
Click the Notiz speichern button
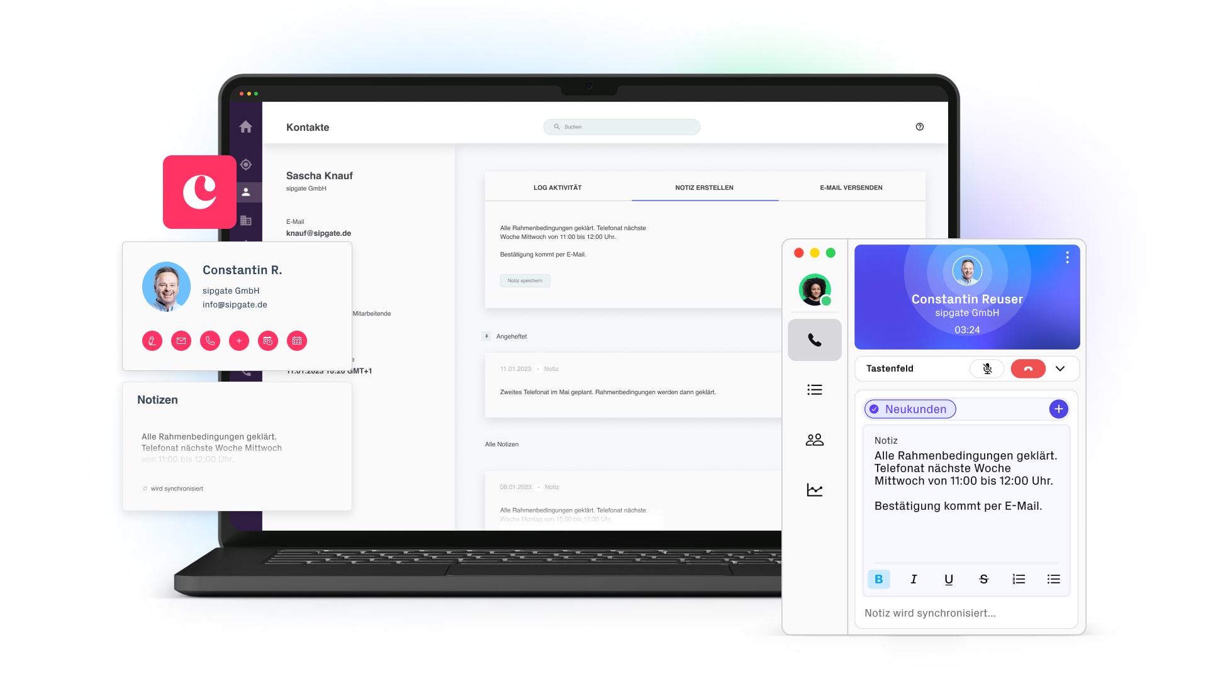[525, 281]
